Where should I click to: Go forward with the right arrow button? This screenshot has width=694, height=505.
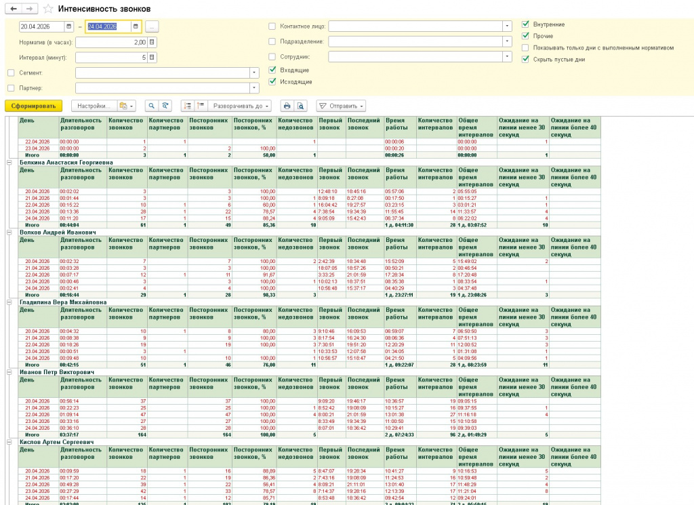point(29,9)
